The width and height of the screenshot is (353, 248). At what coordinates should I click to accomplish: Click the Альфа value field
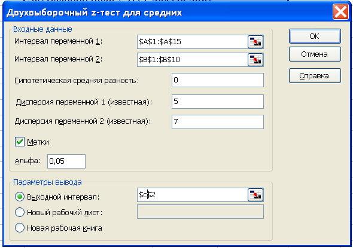(x=66, y=161)
